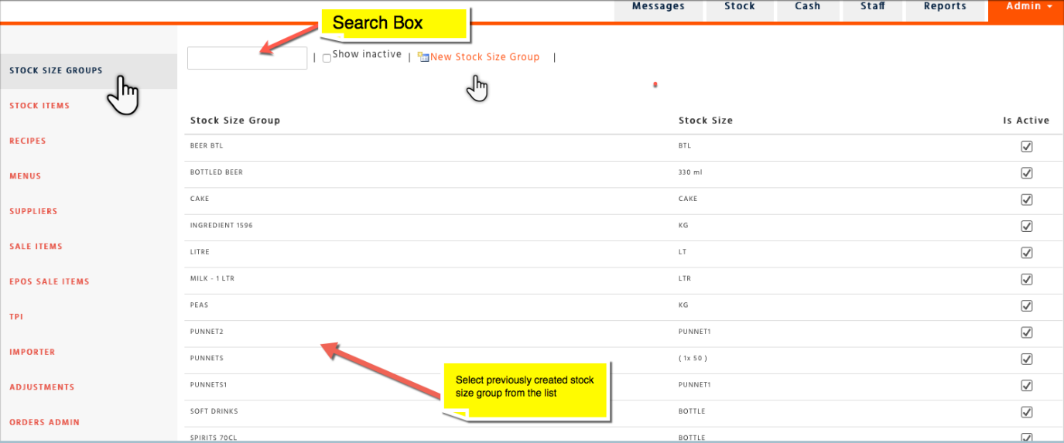
Task: Click the ( 1x 50 ) stock size cell
Action: pyautogui.click(x=693, y=359)
